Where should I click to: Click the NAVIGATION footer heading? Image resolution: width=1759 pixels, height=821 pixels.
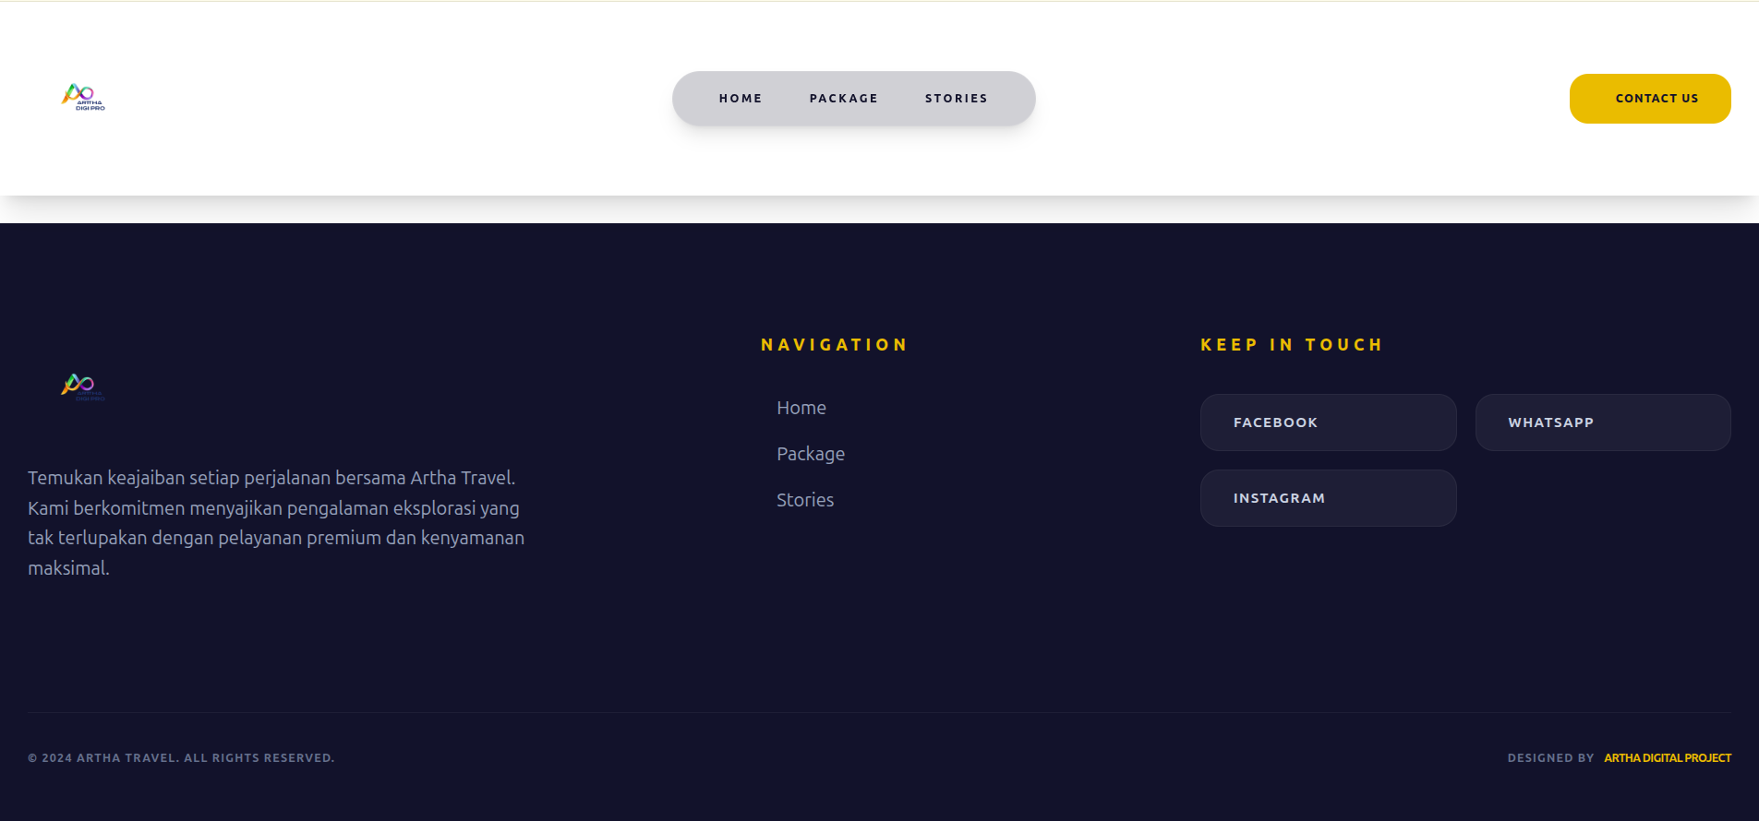click(x=834, y=345)
